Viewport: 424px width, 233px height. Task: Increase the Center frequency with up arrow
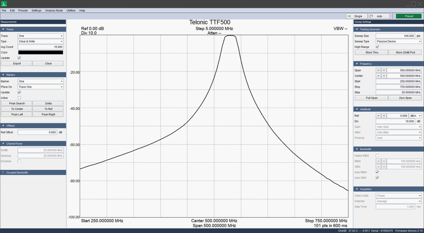(378, 76)
